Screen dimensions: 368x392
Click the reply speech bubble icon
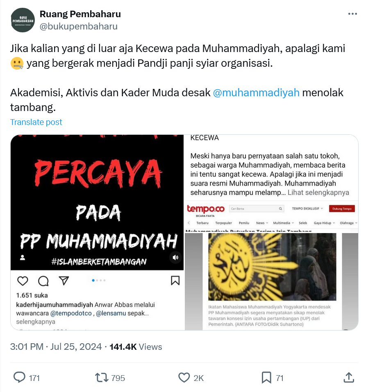pyautogui.click(x=19, y=377)
